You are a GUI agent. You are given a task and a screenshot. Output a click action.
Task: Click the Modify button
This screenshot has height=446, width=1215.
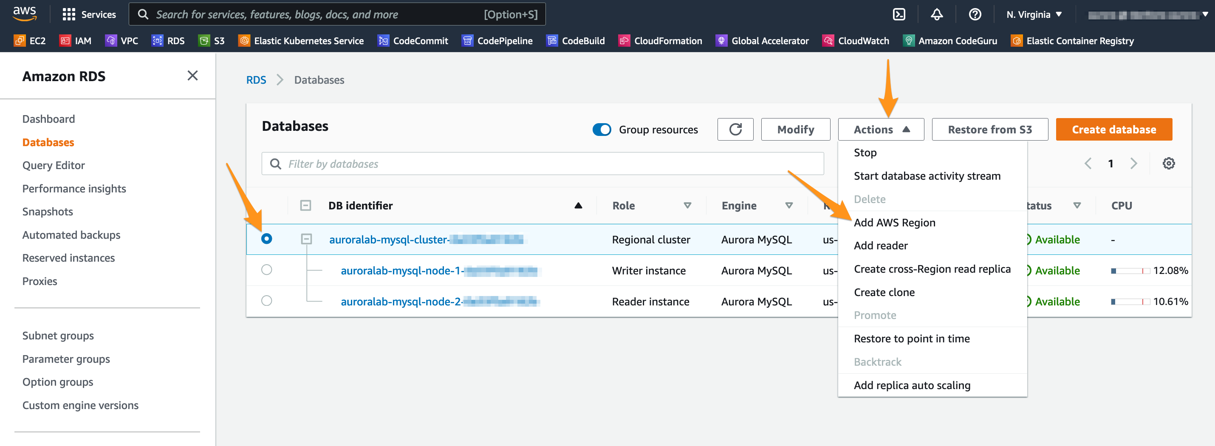click(x=796, y=129)
